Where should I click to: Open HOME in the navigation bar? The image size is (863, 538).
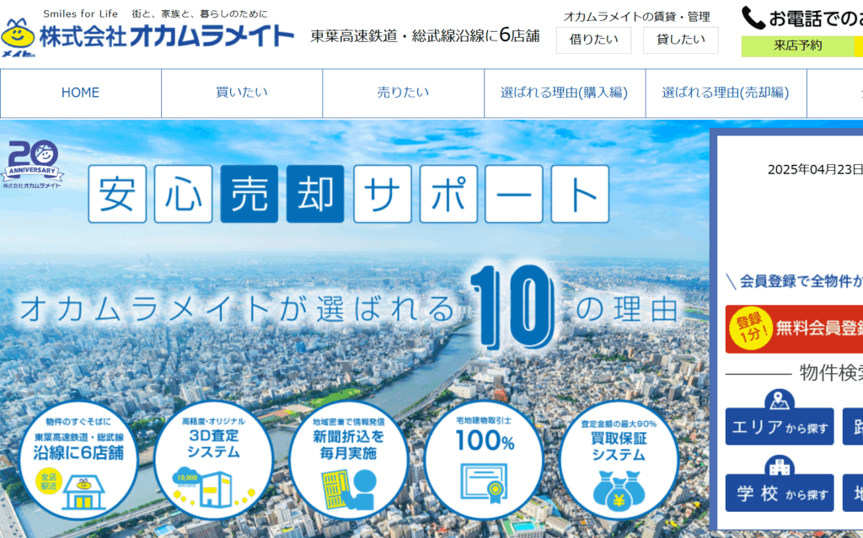80,93
